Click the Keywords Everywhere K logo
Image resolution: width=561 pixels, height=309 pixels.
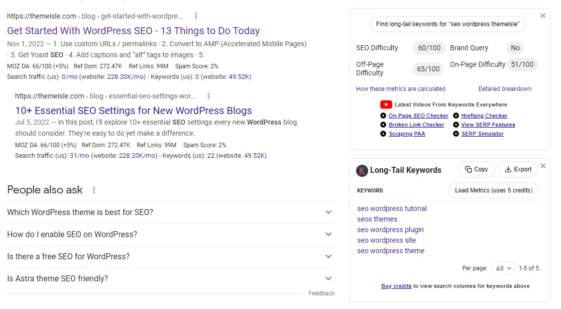[362, 170]
